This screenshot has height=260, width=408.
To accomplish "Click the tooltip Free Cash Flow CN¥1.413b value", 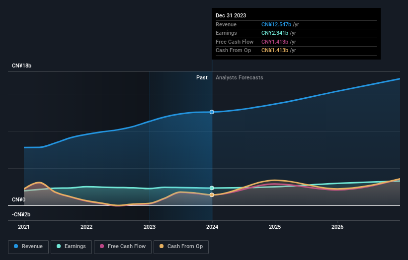I will click(x=275, y=42).
